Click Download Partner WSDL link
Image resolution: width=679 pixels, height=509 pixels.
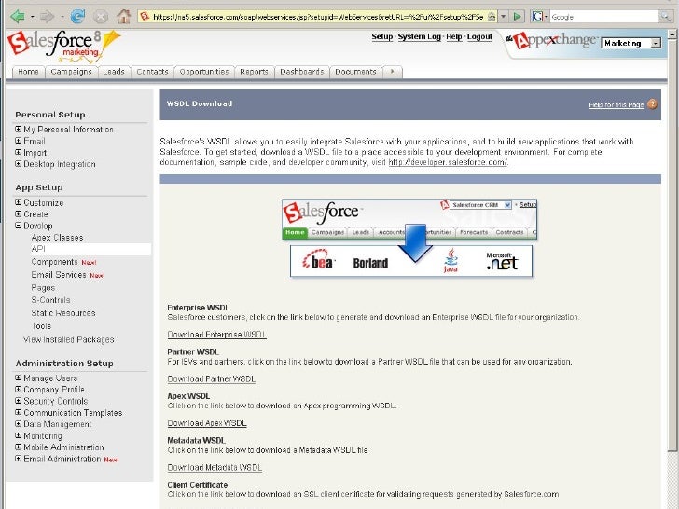point(212,378)
